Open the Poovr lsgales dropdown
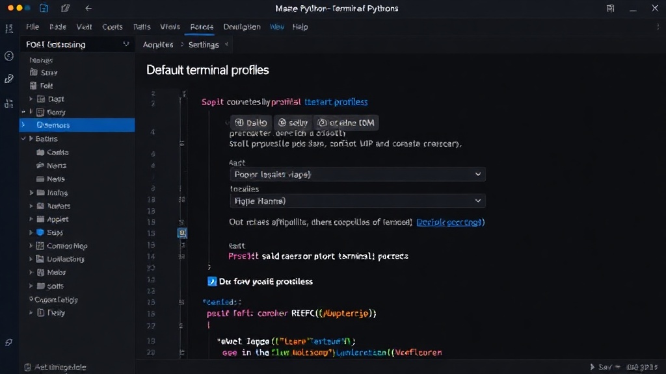 [x=357, y=174]
